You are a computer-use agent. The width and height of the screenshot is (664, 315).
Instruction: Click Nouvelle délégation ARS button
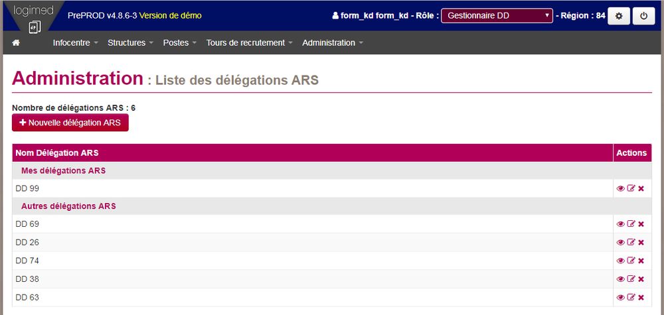70,123
